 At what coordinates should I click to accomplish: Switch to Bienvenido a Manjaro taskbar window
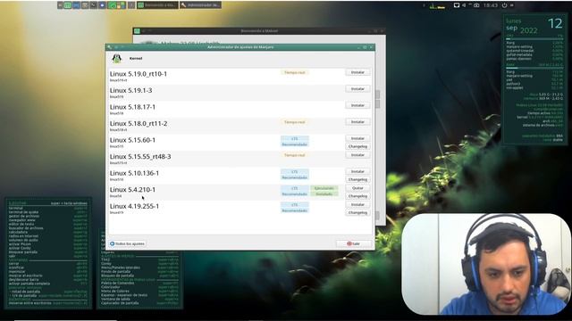(157, 5)
